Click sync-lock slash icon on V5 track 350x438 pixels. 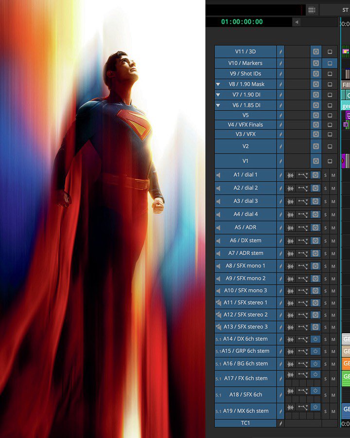280,115
